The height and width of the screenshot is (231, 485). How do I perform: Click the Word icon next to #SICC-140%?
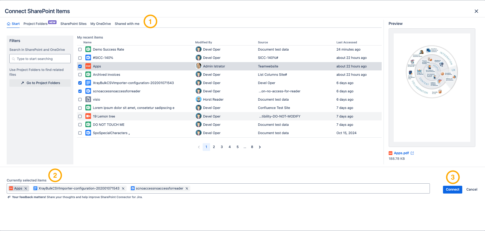click(88, 58)
